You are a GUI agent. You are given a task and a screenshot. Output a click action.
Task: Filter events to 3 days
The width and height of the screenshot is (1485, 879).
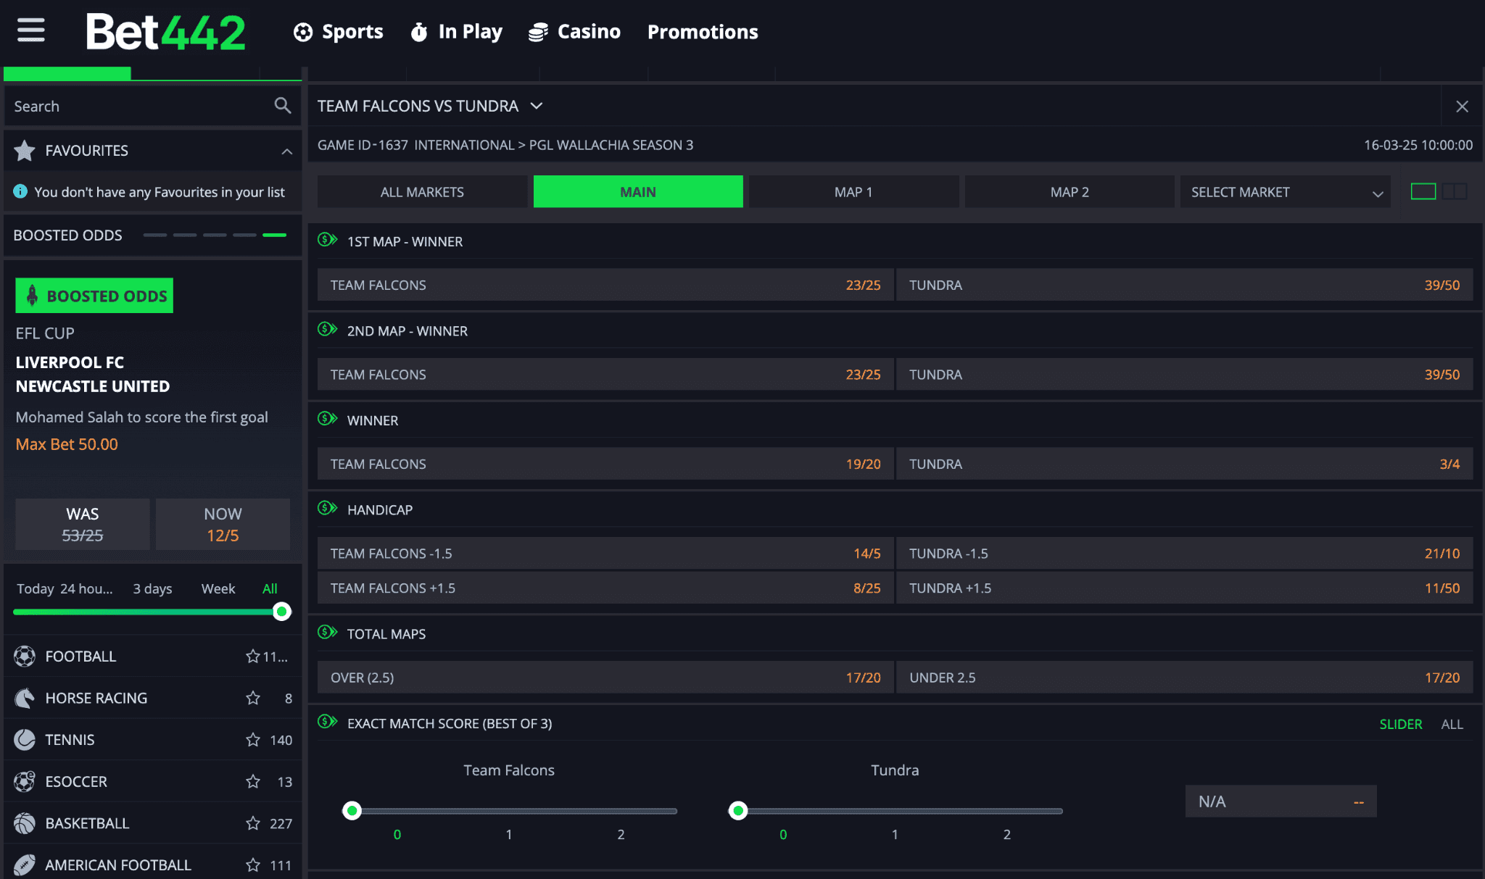[152, 588]
